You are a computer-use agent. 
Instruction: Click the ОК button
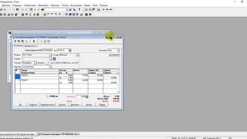tap(20, 105)
